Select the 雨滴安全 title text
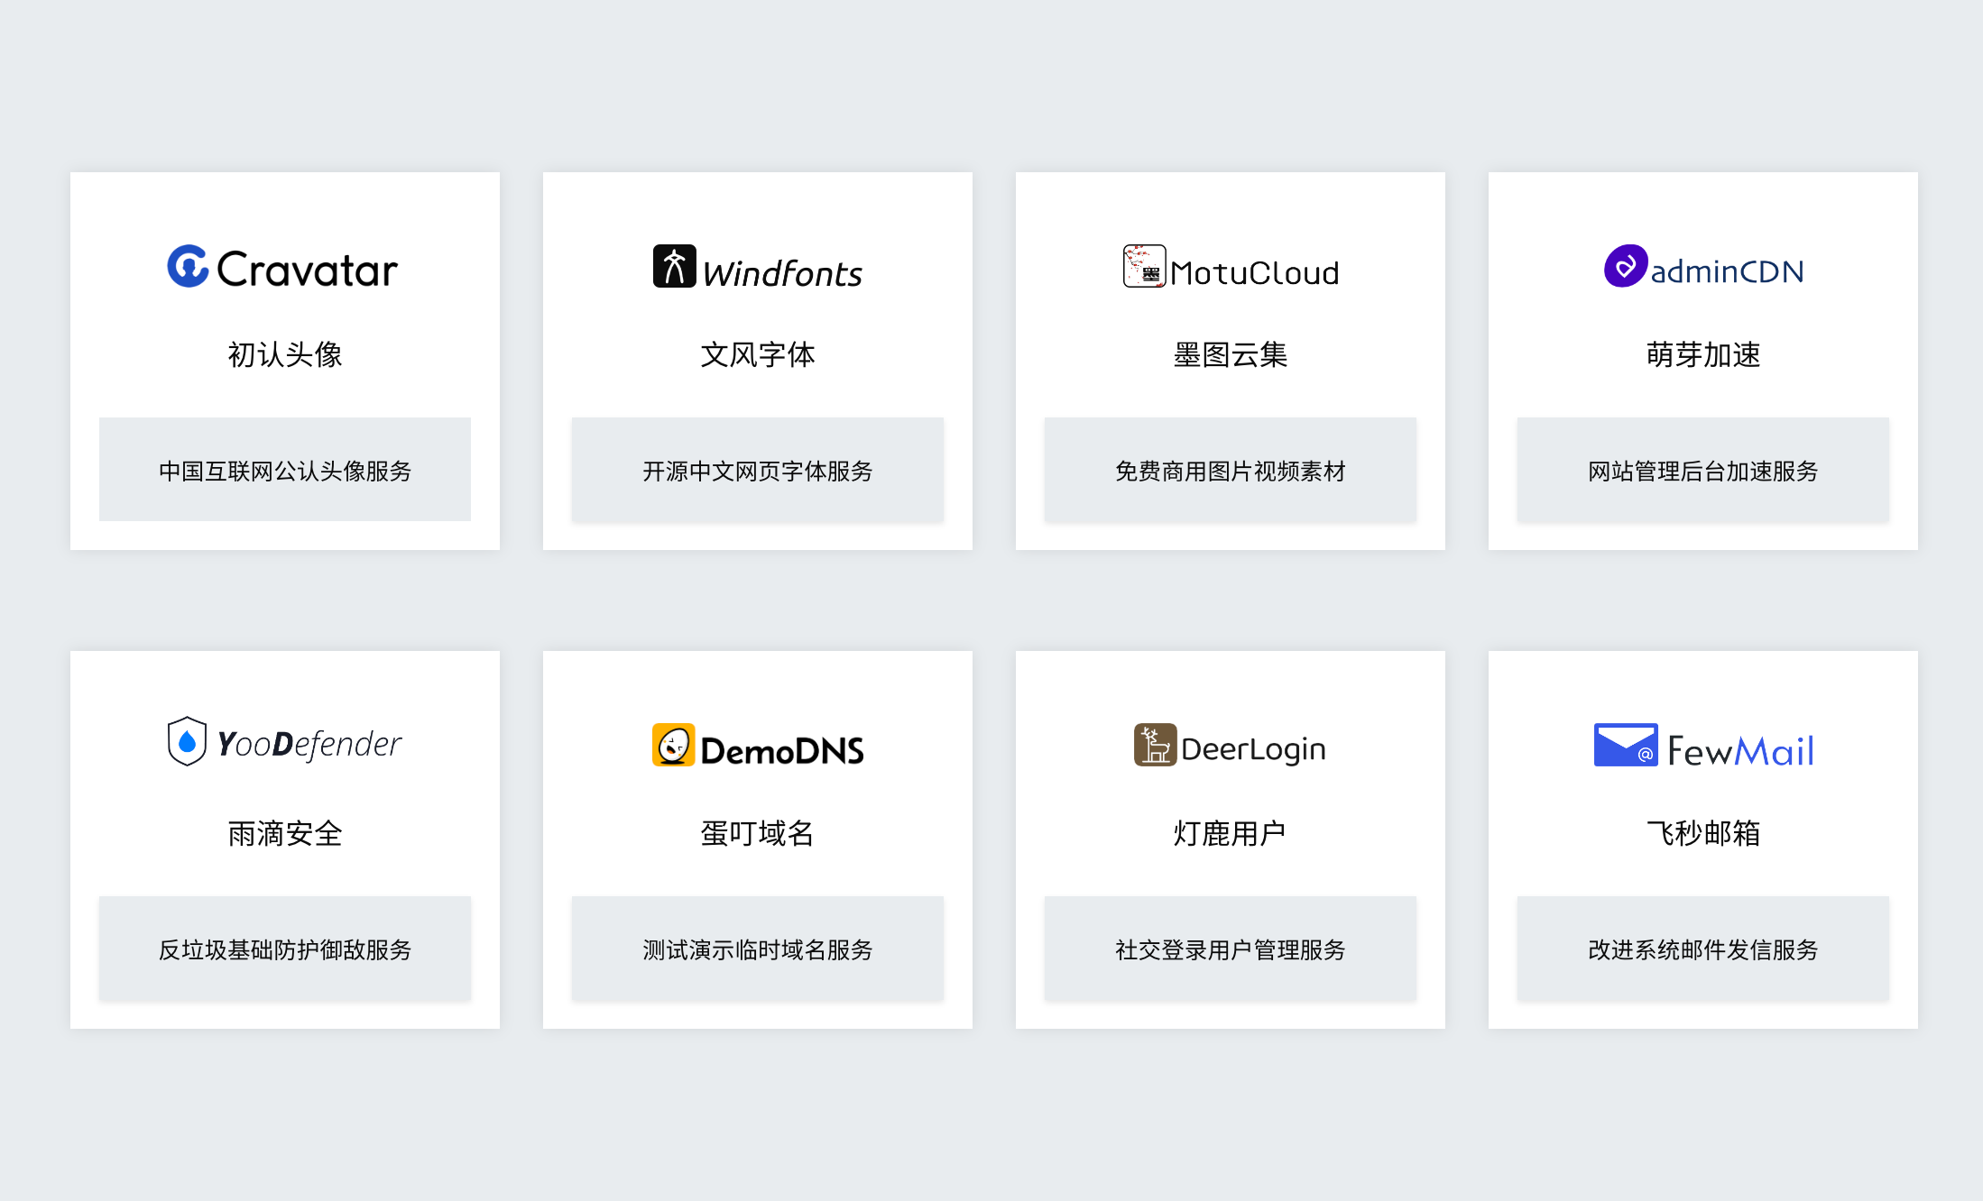This screenshot has height=1201, width=1983. [285, 833]
